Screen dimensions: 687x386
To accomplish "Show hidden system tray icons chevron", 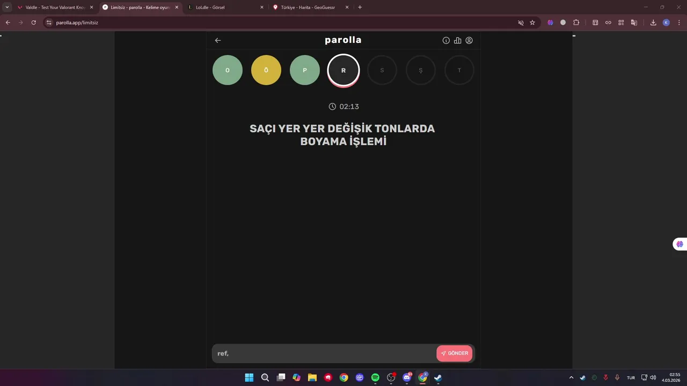I will (x=571, y=377).
